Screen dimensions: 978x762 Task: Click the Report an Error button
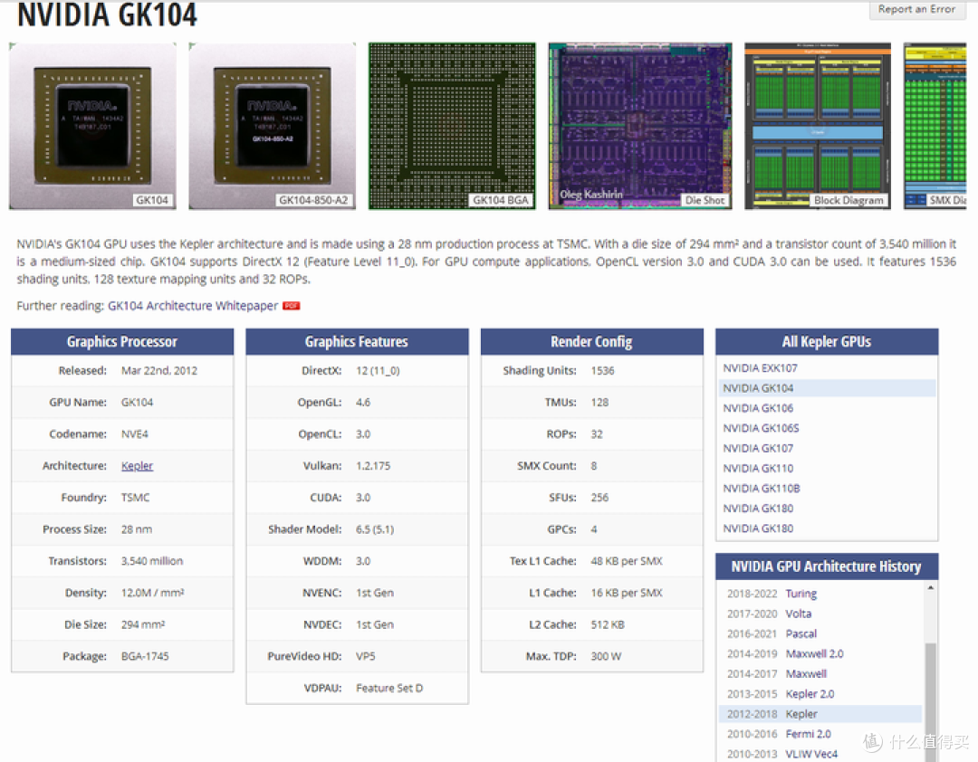916,9
